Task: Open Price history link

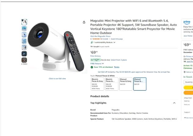Action: (x=95, y=56)
